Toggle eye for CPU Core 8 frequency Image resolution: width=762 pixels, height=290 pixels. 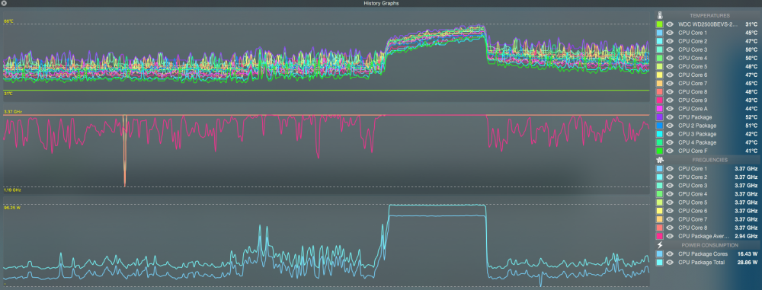point(670,228)
